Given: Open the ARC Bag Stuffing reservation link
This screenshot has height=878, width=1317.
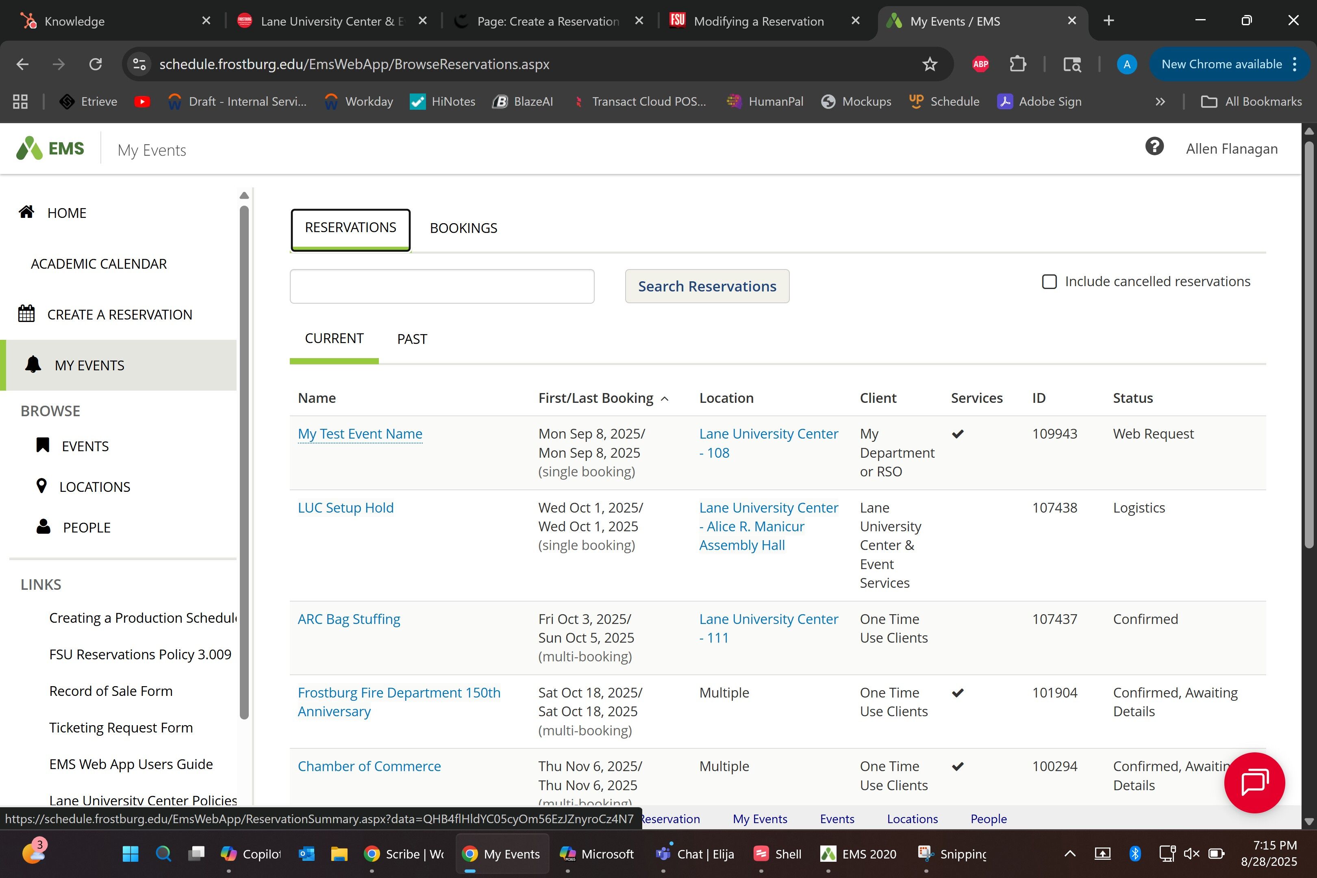Looking at the screenshot, I should pos(348,619).
